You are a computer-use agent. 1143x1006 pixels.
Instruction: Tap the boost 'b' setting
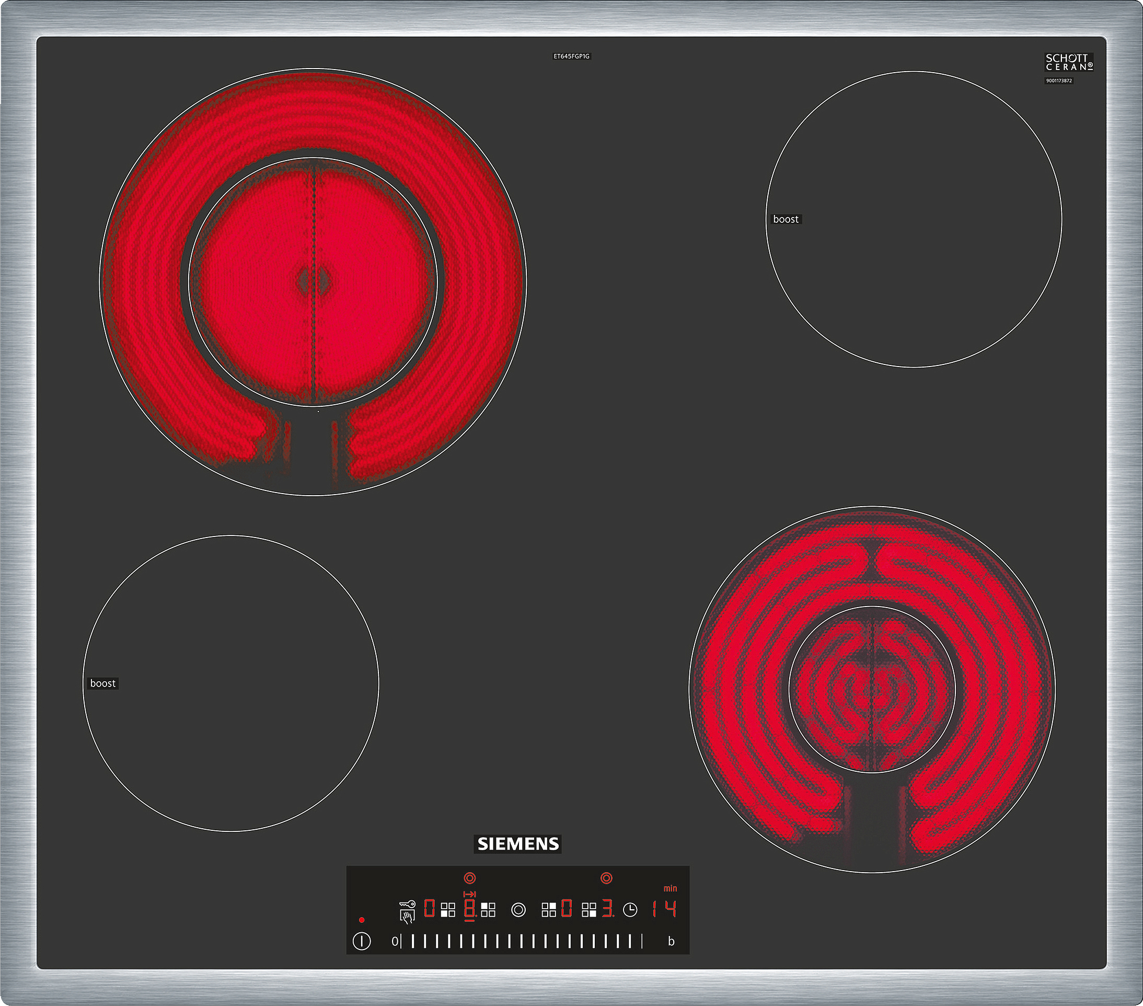coord(671,942)
